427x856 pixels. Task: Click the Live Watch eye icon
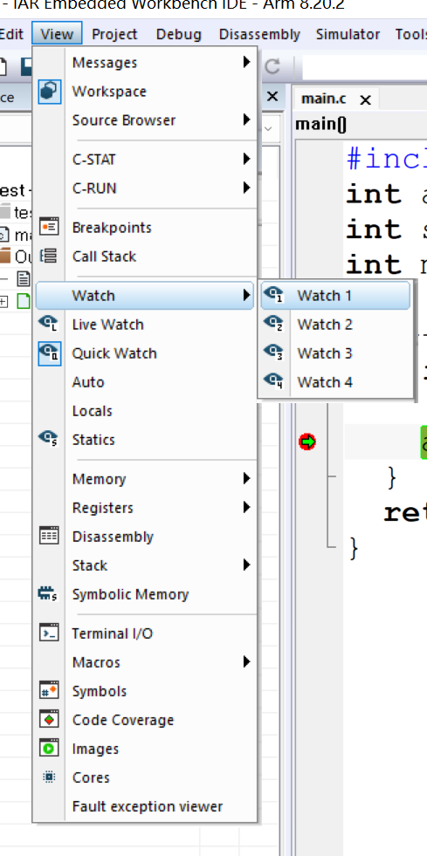point(48,324)
